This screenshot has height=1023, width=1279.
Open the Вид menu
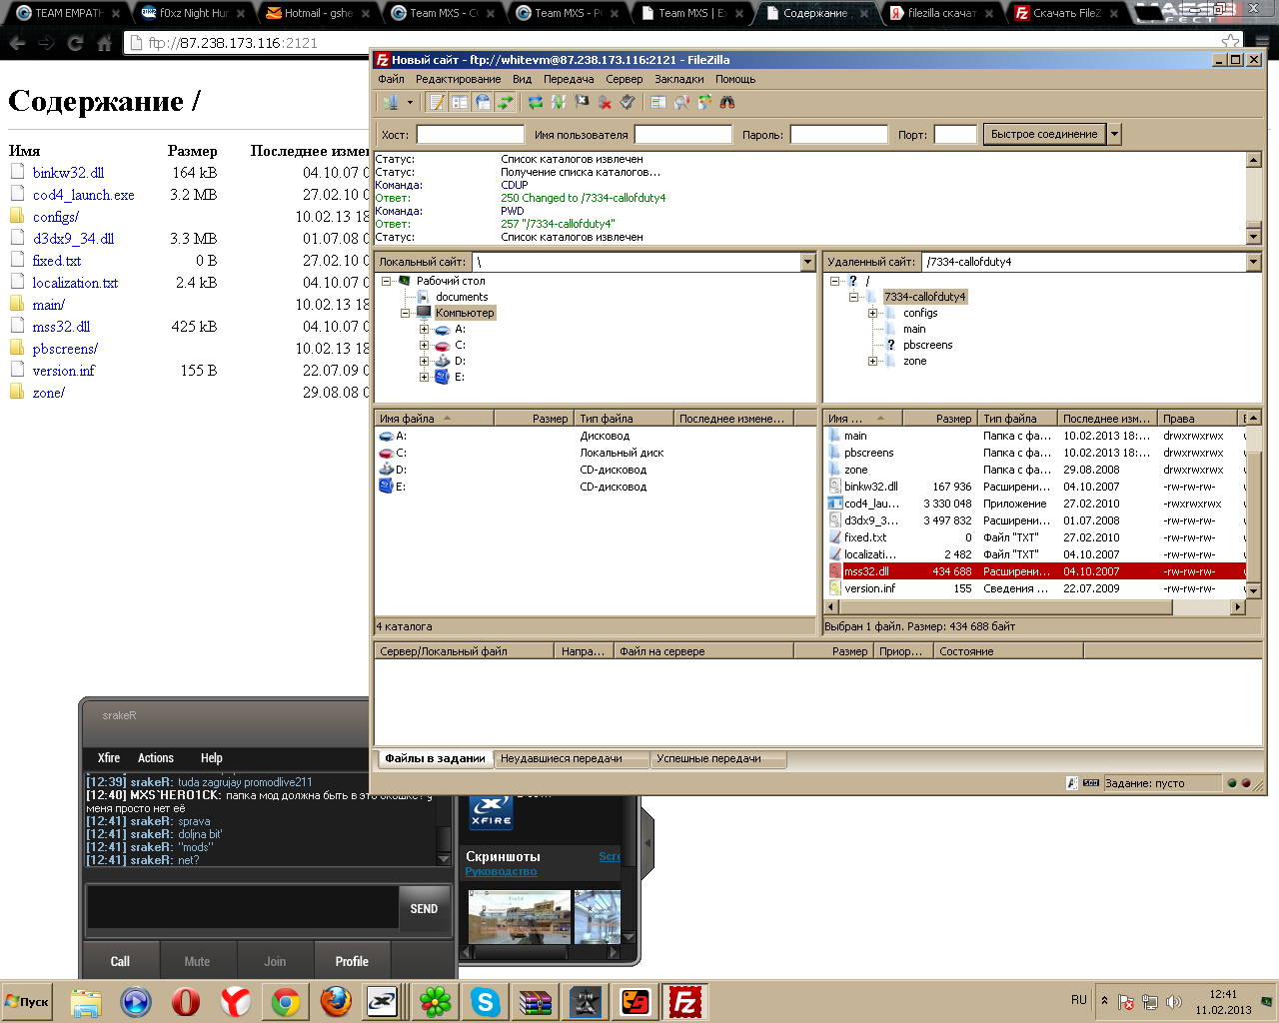click(523, 79)
